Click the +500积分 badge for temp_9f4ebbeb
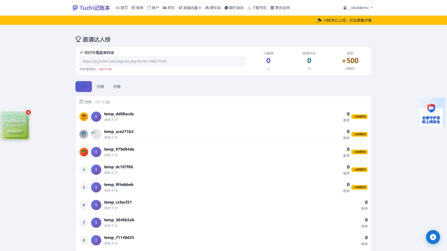 359,187
